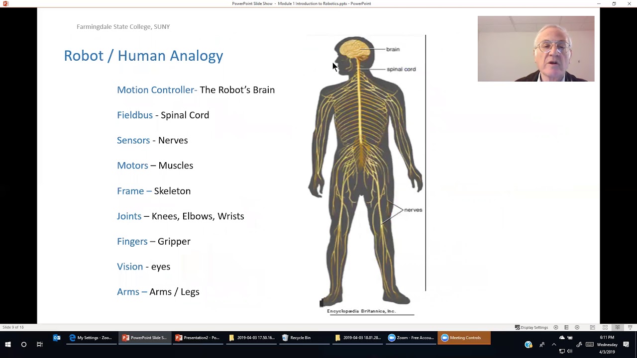Advance to next slide using right arrow
Viewport: 637px width, 358px height.
coord(577,327)
